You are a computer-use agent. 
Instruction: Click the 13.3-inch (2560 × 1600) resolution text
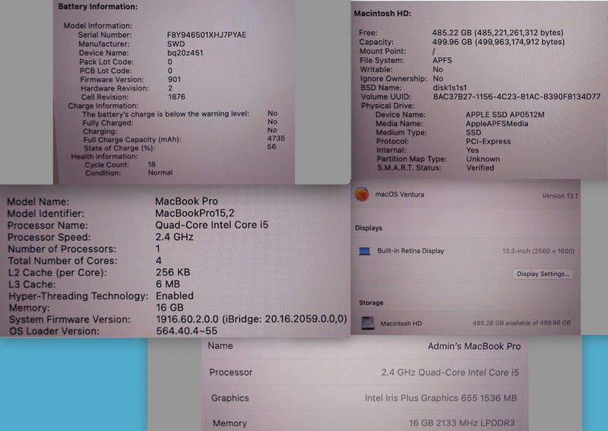click(x=538, y=251)
